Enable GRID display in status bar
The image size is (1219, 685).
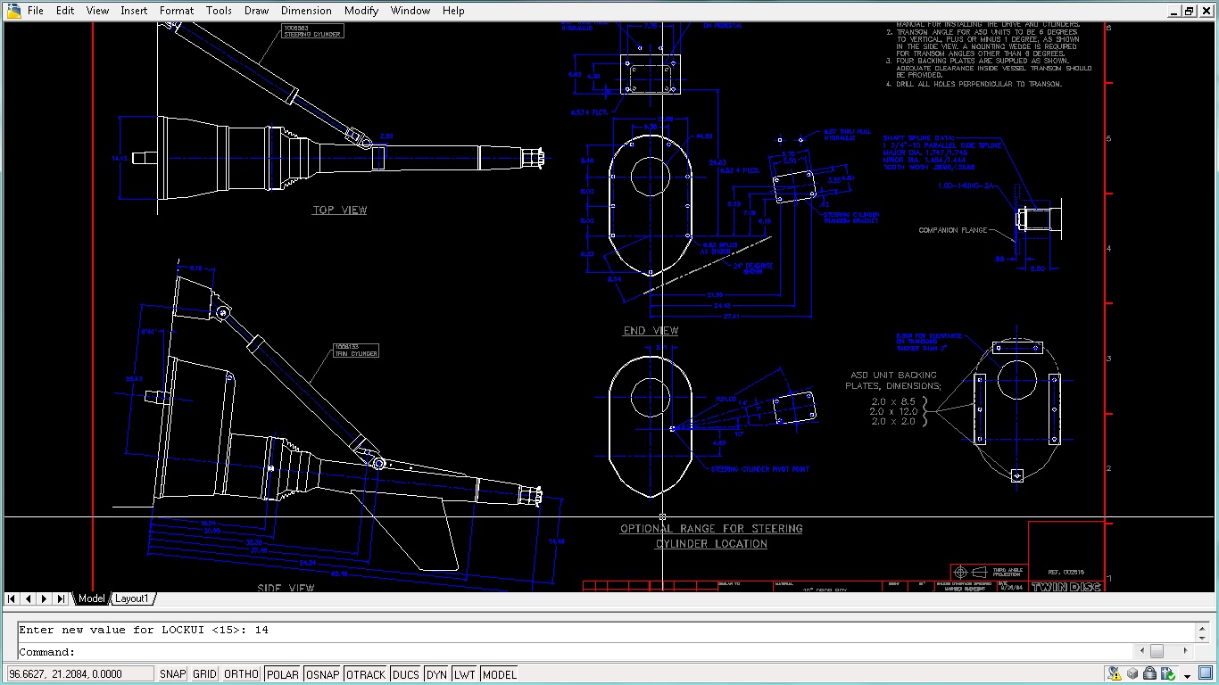pyautogui.click(x=204, y=674)
